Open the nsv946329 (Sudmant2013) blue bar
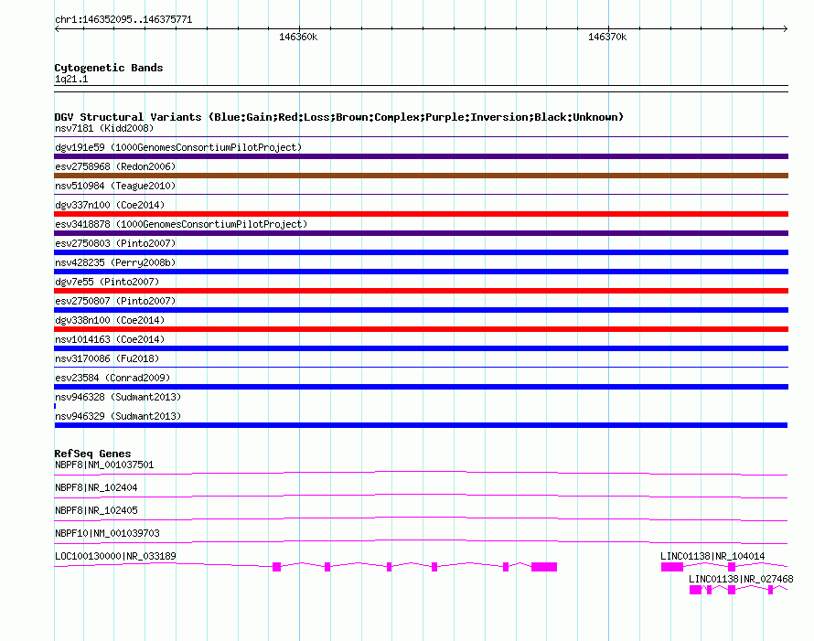Viewport: 814px width, 641px height. (421, 425)
